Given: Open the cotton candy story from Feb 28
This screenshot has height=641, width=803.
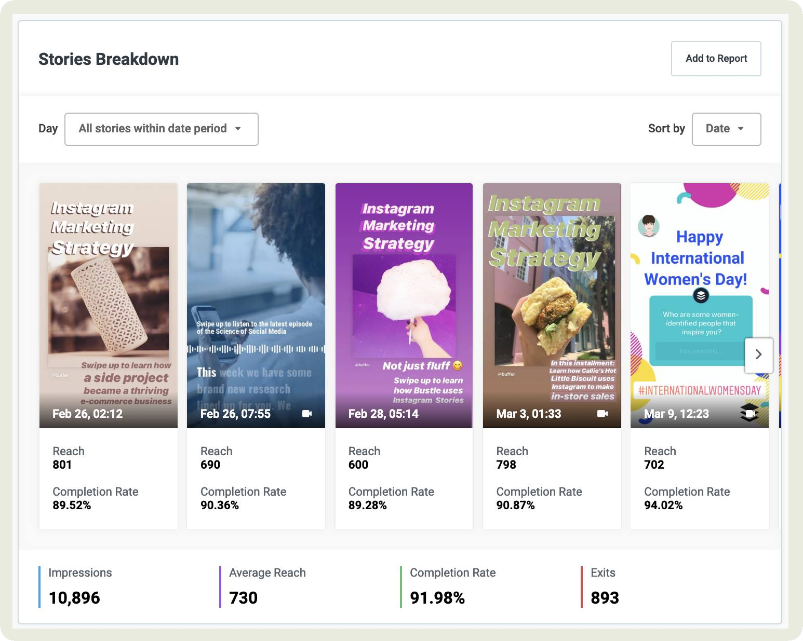Looking at the screenshot, I should tap(404, 305).
